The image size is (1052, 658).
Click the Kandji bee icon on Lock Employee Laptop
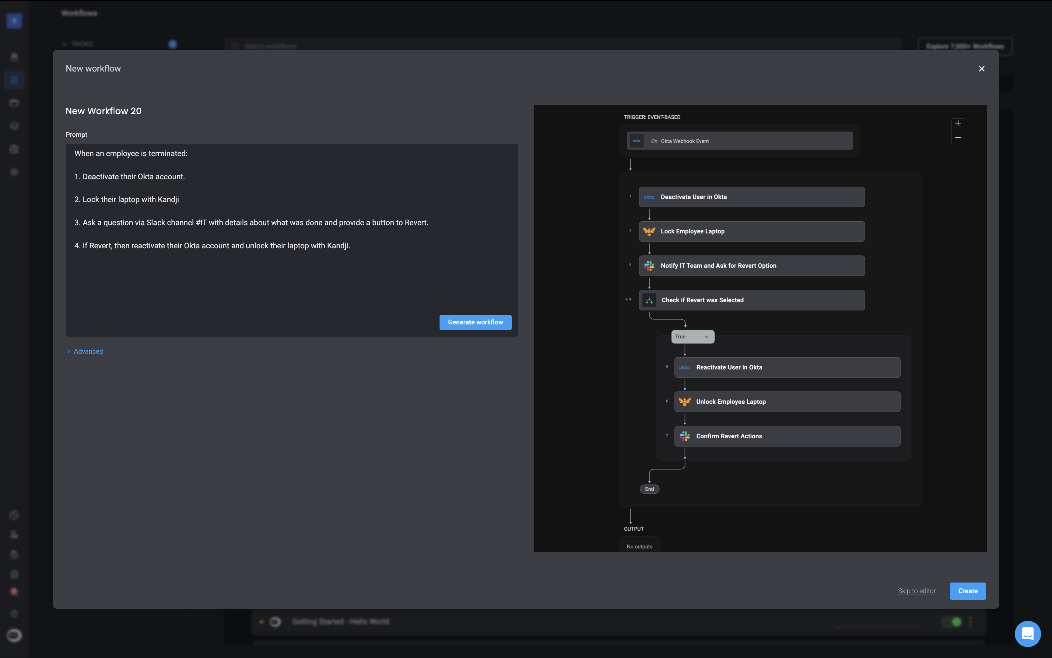point(649,232)
